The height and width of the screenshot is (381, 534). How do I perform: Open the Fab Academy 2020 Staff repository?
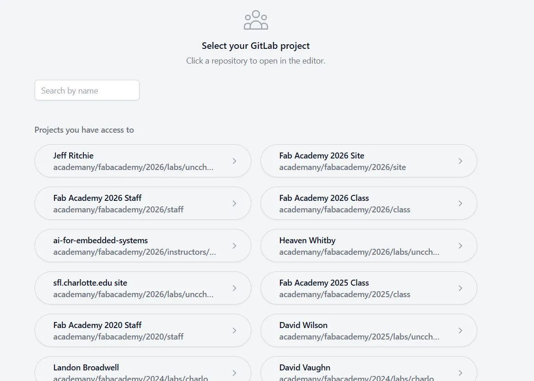coord(134,331)
